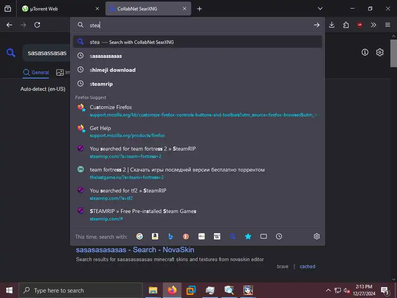Image resolution: width=397 pixels, height=298 pixels.
Task: Open the thelastgame.ru team fortress 2 suggestion
Action: pos(197,173)
